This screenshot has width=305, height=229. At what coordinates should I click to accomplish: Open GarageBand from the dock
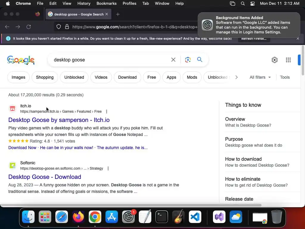point(178,217)
